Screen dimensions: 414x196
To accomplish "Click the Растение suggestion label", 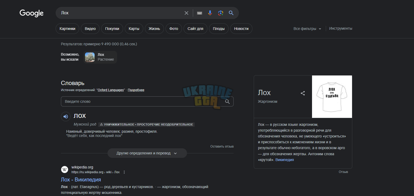I will pyautogui.click(x=106, y=59).
